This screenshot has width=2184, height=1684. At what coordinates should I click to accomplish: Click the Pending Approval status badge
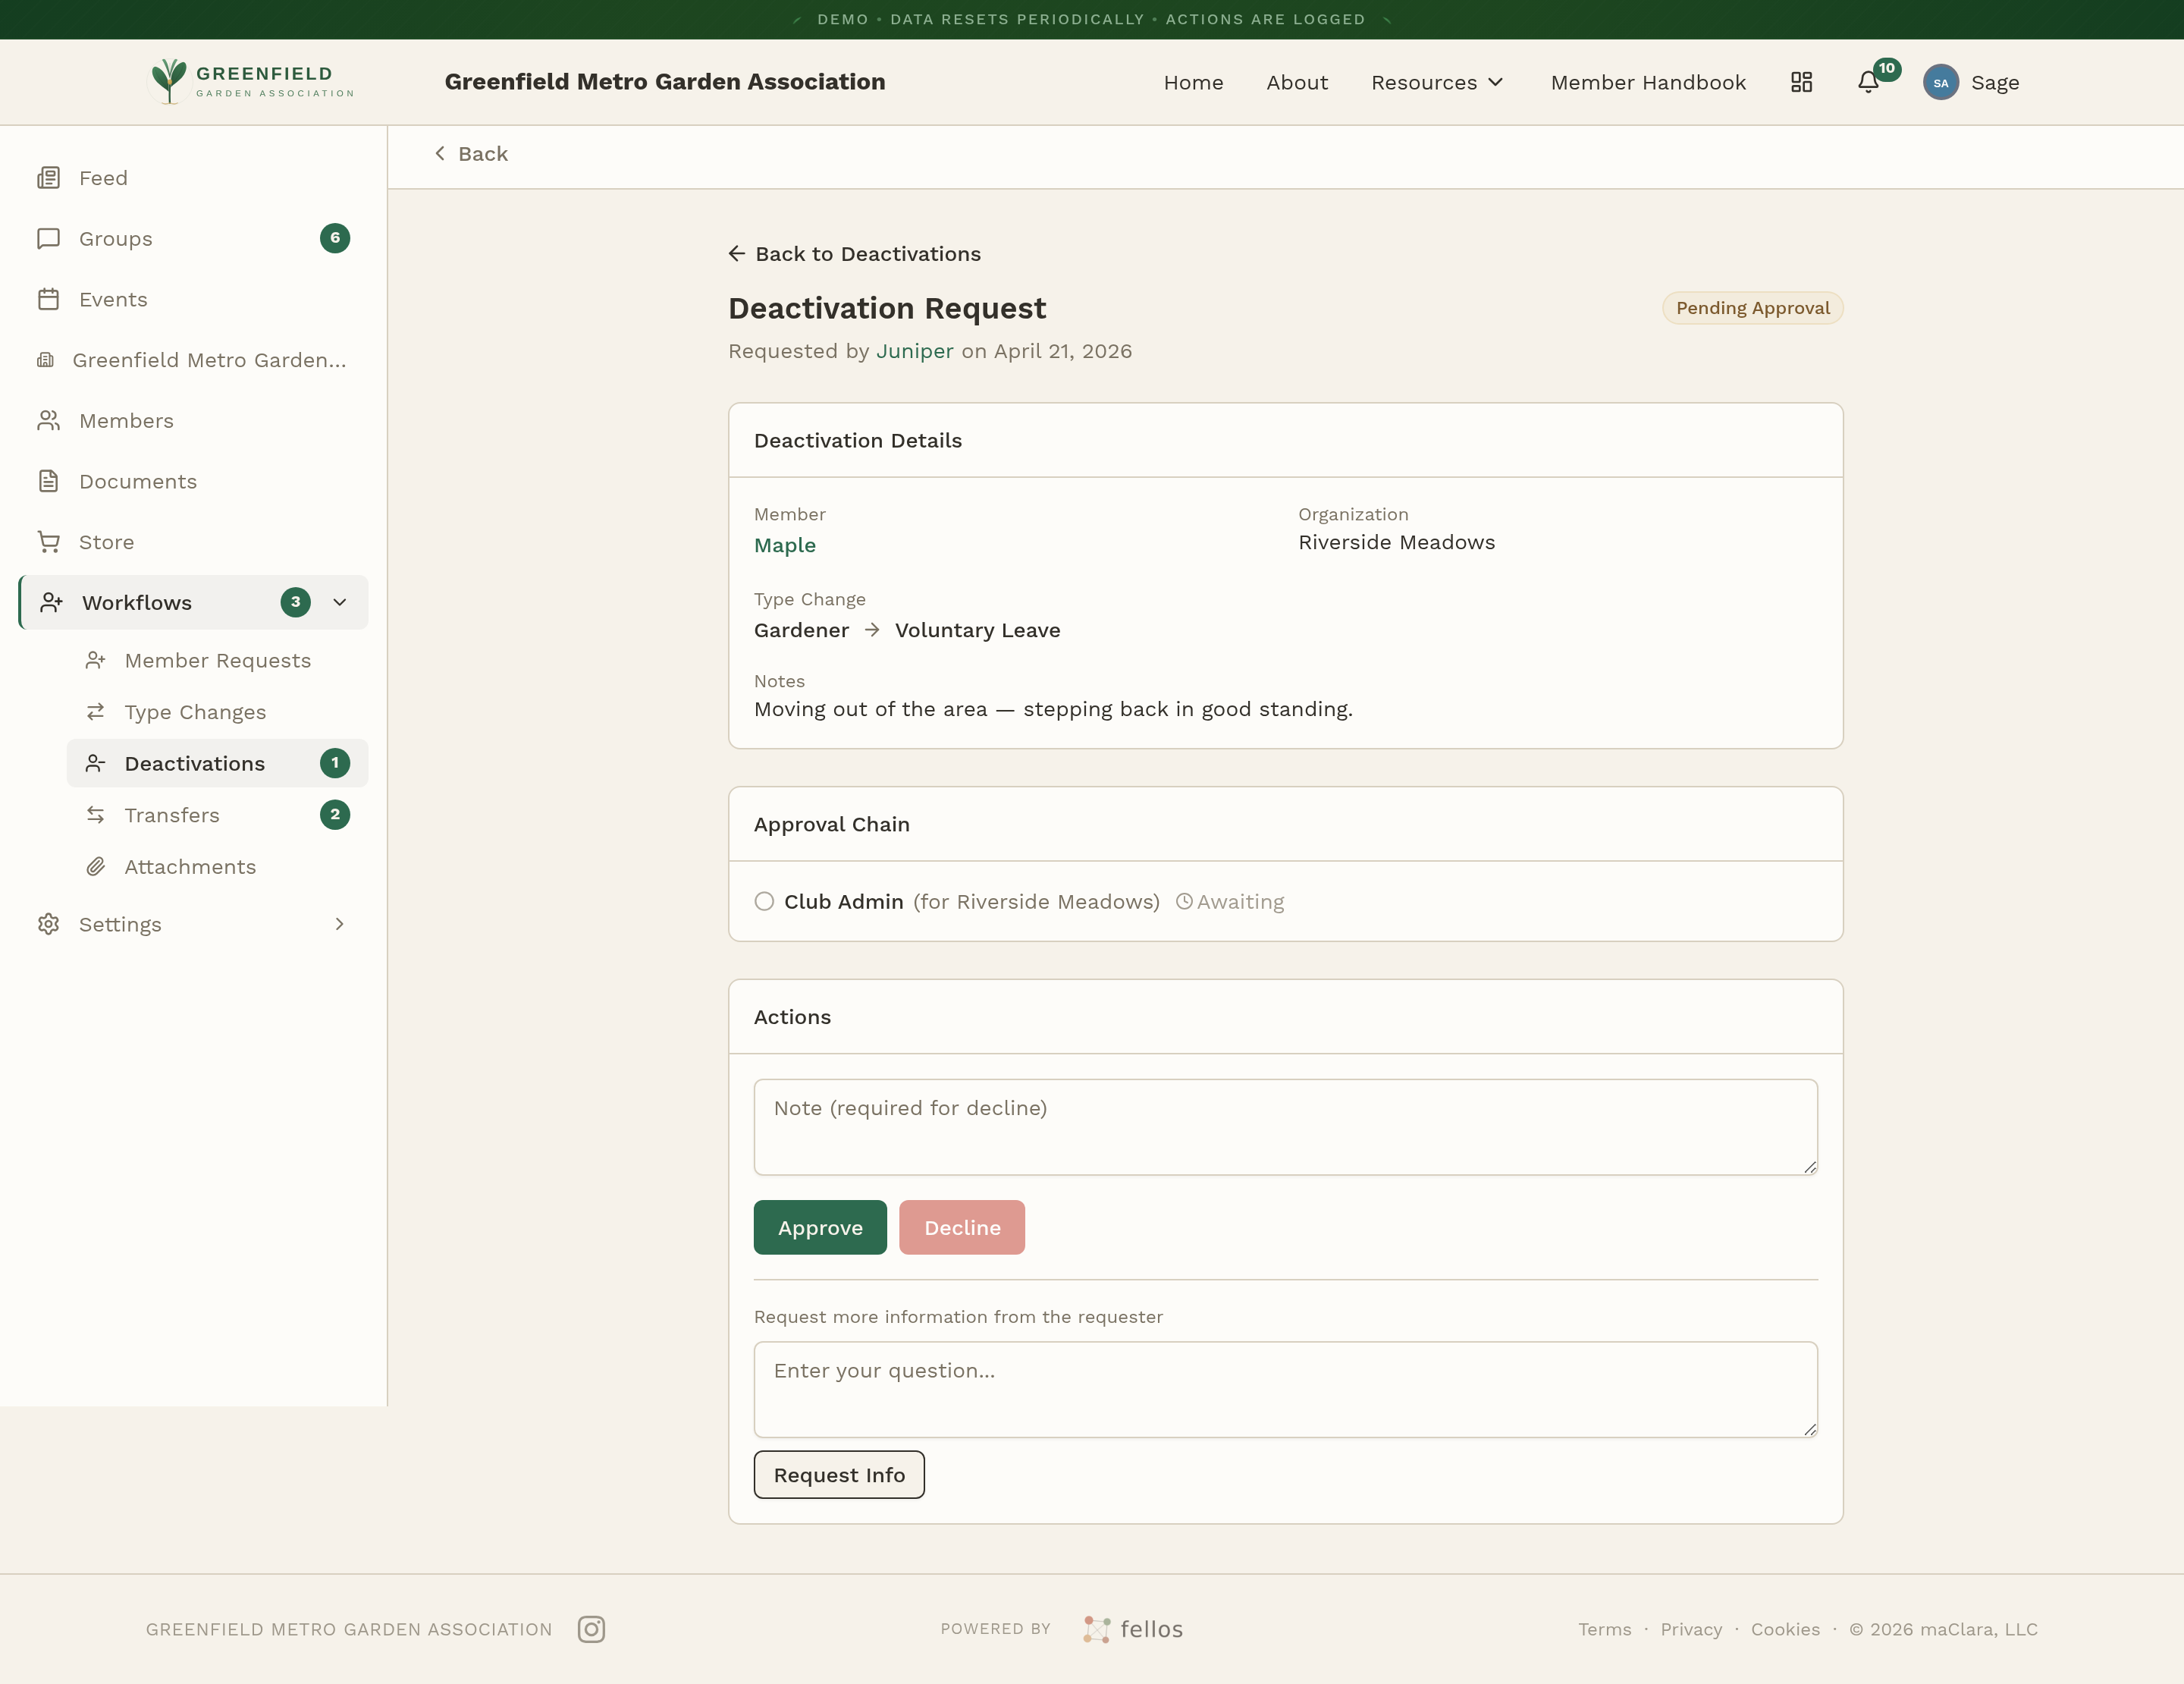tap(1752, 308)
